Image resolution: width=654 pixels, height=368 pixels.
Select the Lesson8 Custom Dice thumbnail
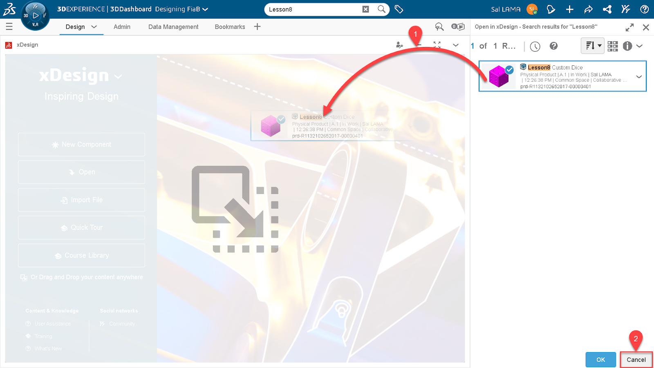click(x=499, y=76)
